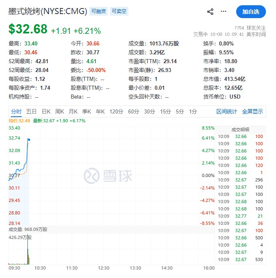Viewport: 276px width, 278px height.
Task: Click the 8.55% top axis label
Action: coord(208,128)
